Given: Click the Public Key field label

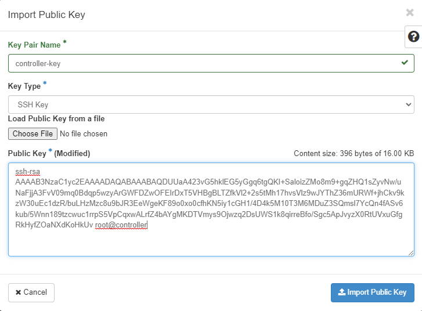Looking at the screenshot, I should 28,153.
